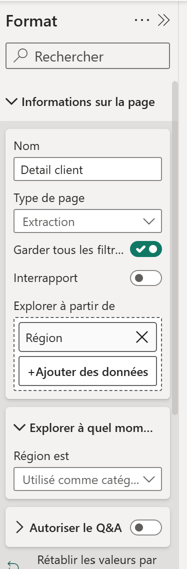This screenshot has width=187, height=569.
Task: Enable the Autoriser le Q&A toggle
Action: coord(146,527)
